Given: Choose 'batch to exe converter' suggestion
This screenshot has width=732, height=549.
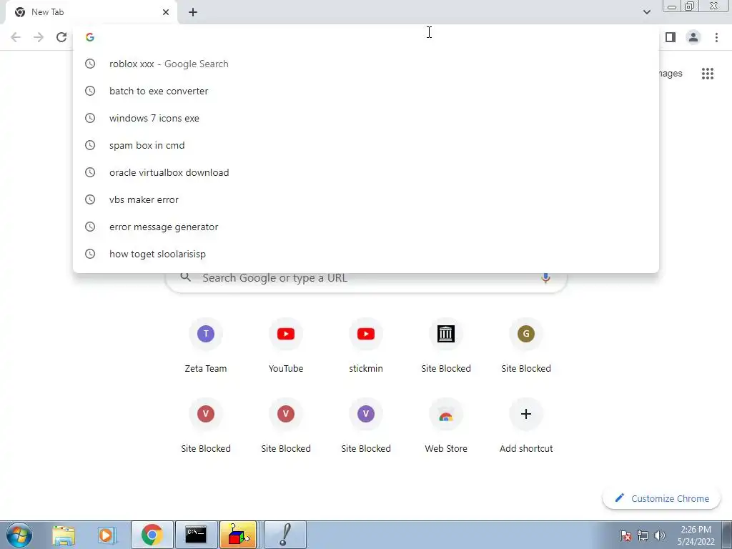Looking at the screenshot, I should coord(365,91).
